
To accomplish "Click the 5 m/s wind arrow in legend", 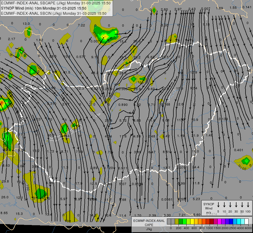I will coord(218,205).
